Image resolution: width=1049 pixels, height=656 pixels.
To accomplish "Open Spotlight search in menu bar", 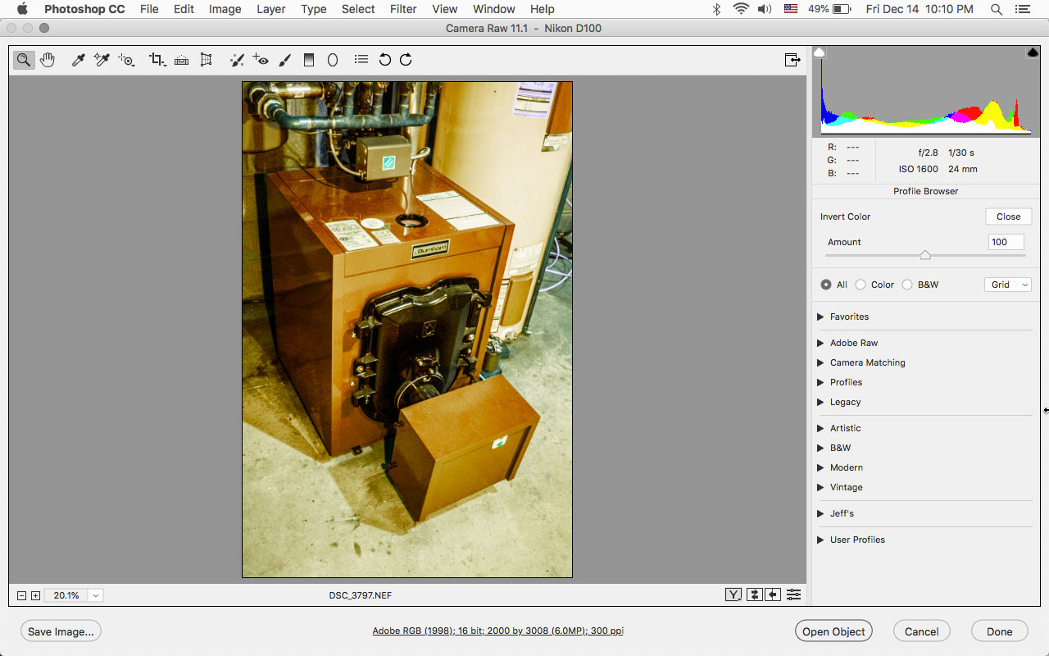I will pos(997,9).
